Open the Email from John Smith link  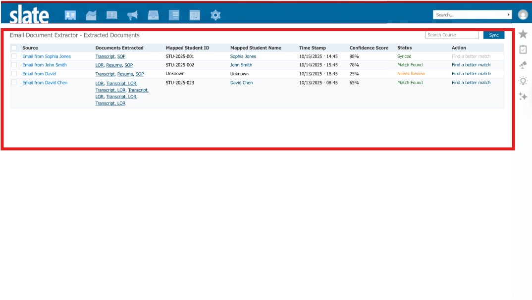pyautogui.click(x=45, y=65)
